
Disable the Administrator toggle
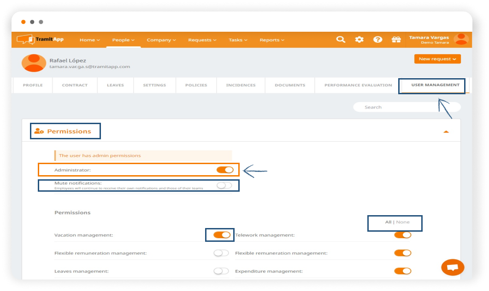(x=225, y=170)
